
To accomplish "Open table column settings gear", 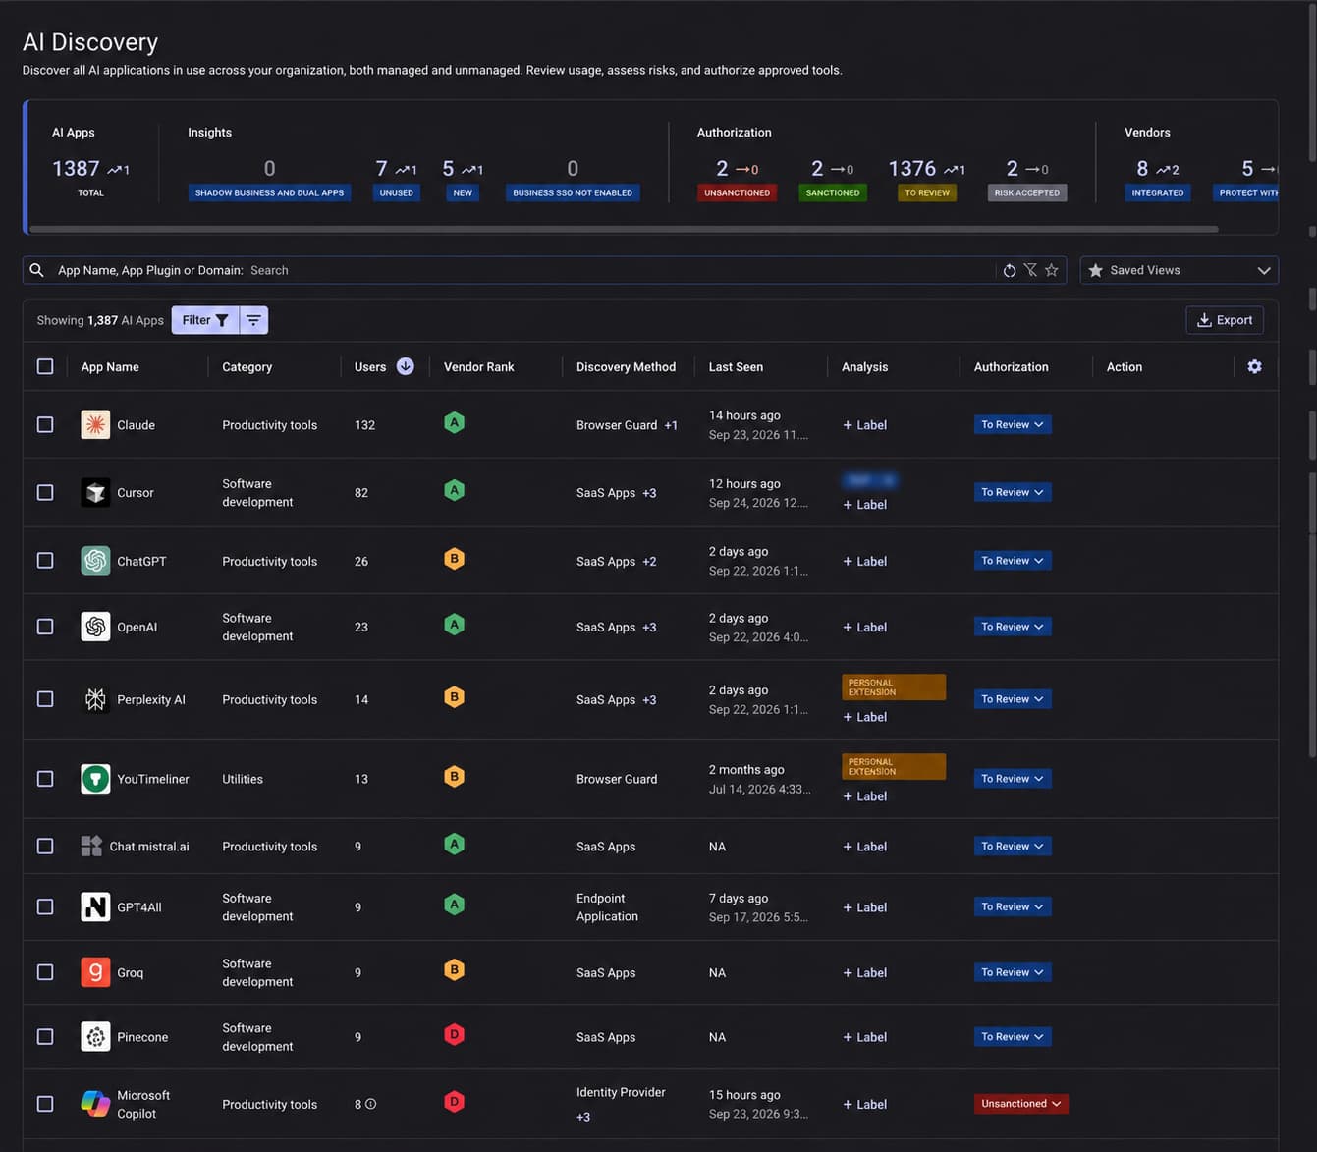I will 1254,366.
